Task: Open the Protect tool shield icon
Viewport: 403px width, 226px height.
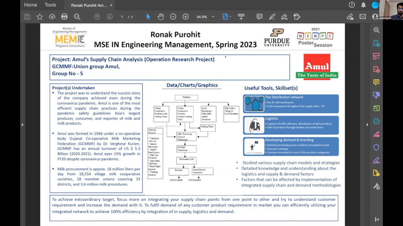Action: point(376,147)
